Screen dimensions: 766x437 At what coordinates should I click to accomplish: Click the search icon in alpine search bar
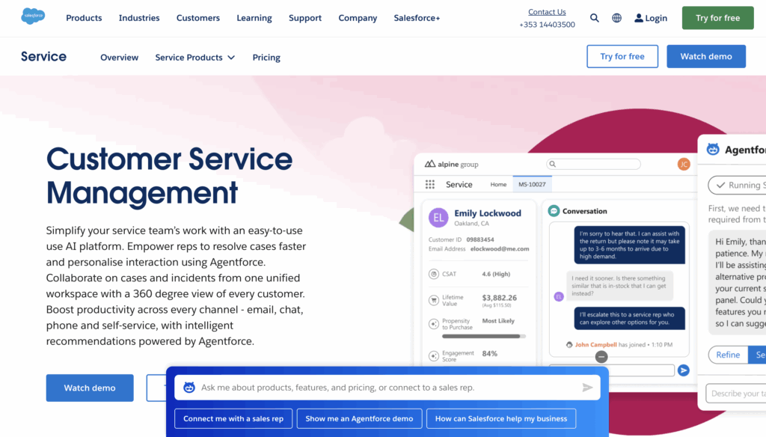click(x=553, y=164)
